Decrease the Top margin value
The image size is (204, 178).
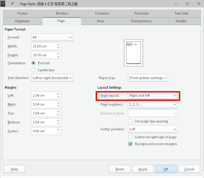pos(59,115)
